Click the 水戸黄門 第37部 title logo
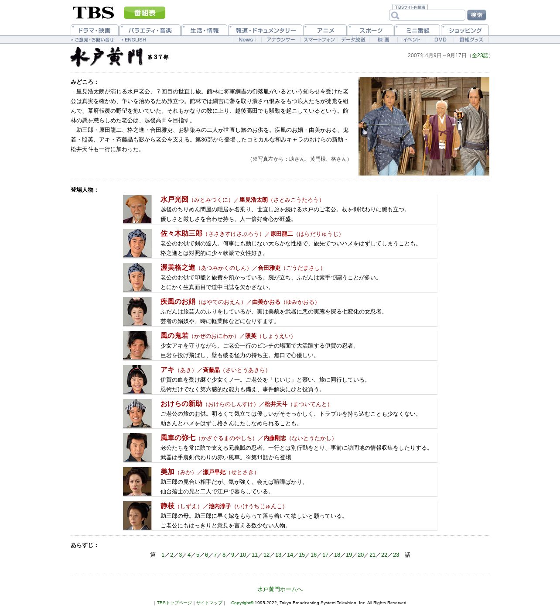The image size is (560, 606). pyautogui.click(x=120, y=57)
